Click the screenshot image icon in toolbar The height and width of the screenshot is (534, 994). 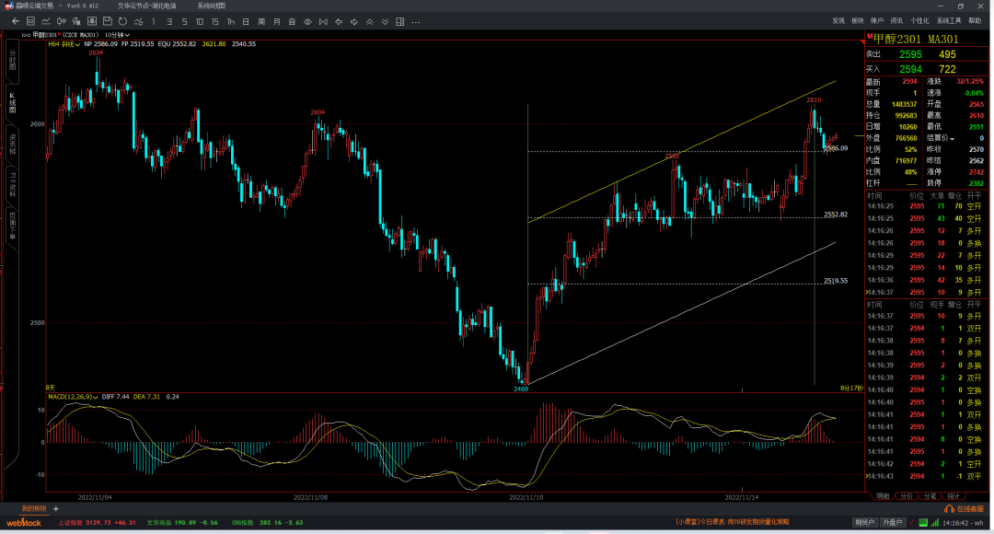(92, 21)
